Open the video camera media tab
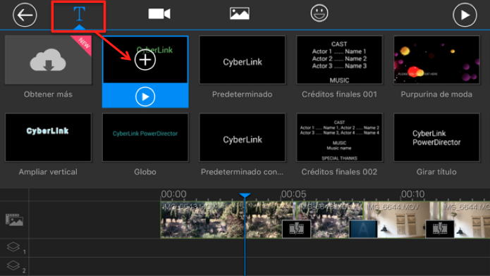Viewport: 490px width, 276px height. click(159, 14)
